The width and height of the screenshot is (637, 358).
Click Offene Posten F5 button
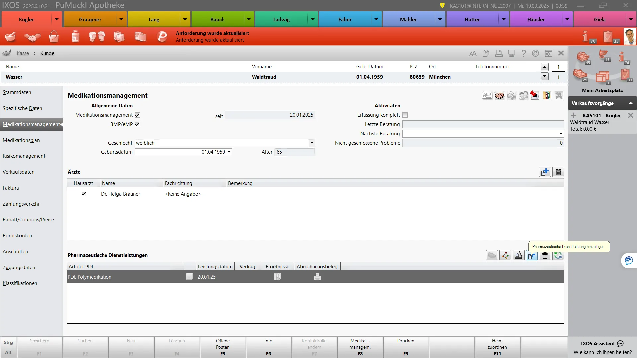pyautogui.click(x=223, y=347)
